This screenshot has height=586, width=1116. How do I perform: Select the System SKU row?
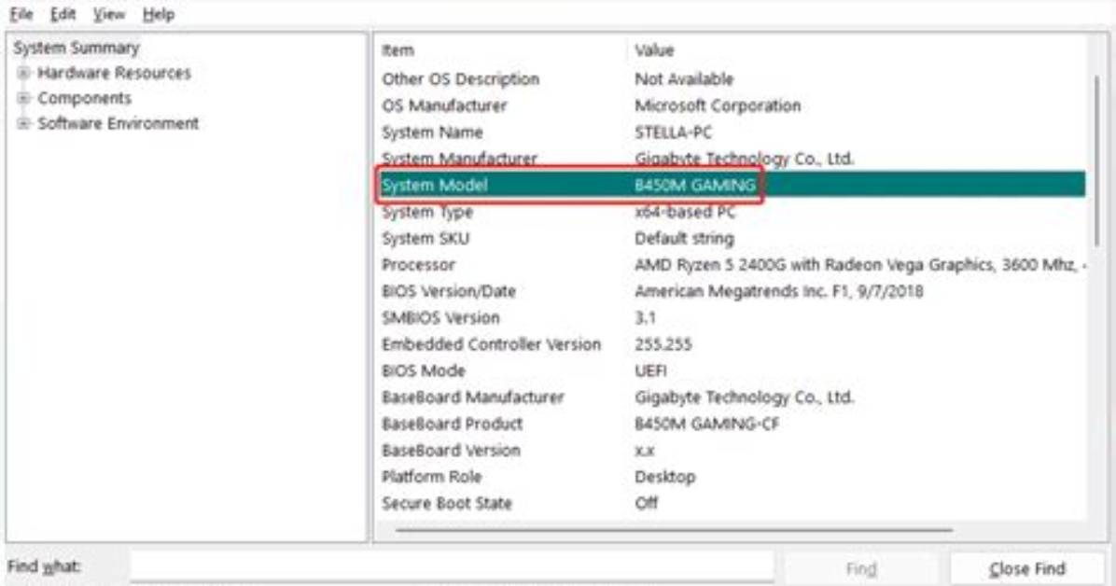(732, 238)
